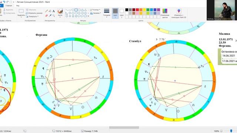The image size is (237, 133).
Task: Click the participant video thumbnail
Action: click(x=222, y=10)
